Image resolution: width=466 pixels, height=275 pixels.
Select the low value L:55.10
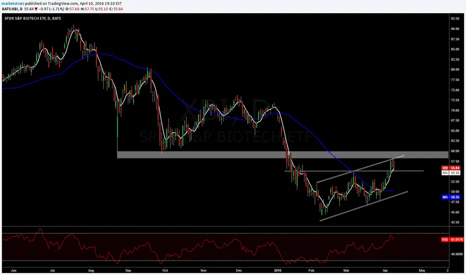point(101,9)
